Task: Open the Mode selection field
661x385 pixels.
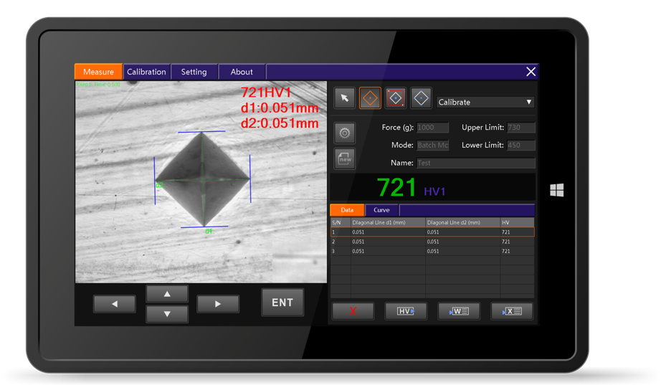Action: [433, 145]
